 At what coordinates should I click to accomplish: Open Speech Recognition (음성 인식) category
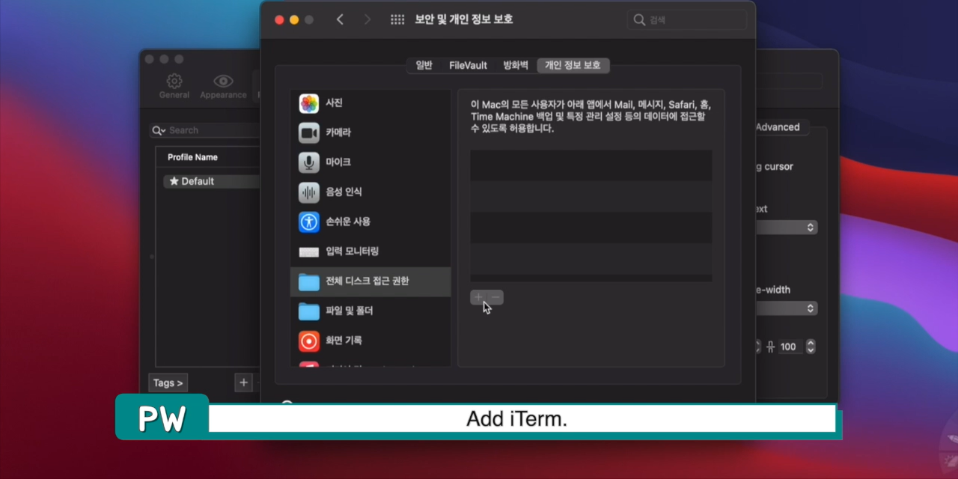[x=370, y=192]
